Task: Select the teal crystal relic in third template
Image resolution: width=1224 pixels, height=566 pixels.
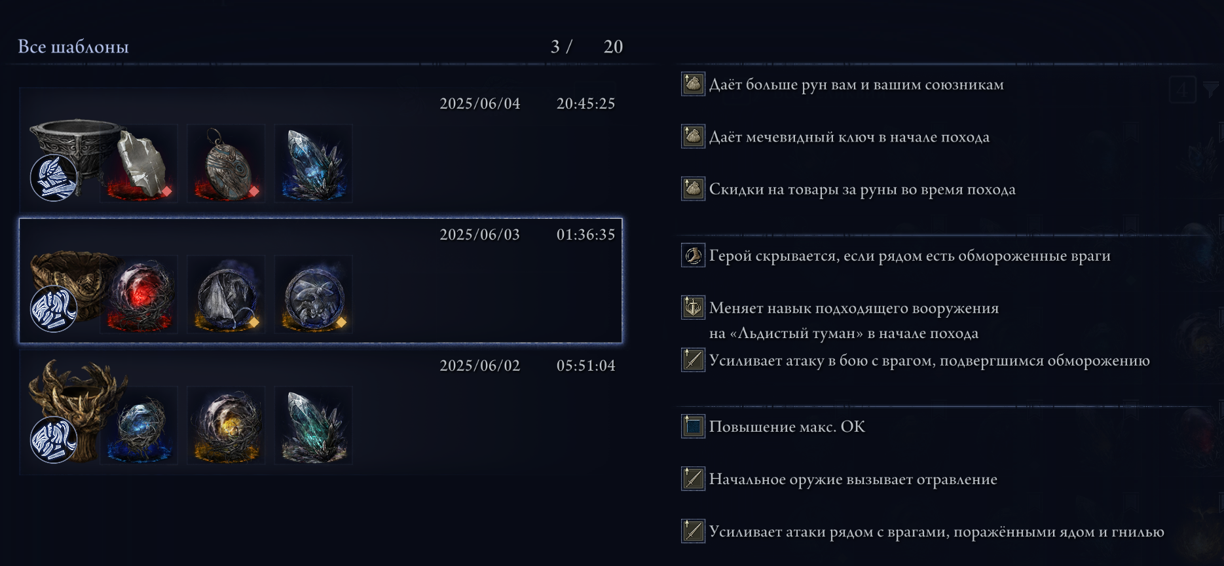Action: pos(314,425)
